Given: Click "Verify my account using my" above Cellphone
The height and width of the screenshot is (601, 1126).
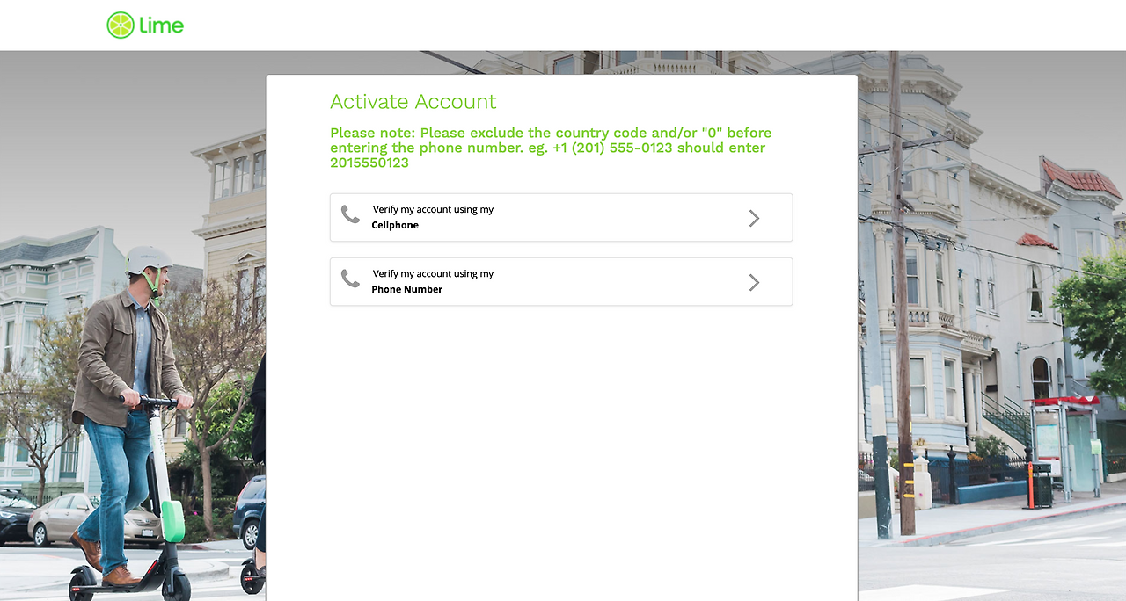Looking at the screenshot, I should [x=433, y=209].
